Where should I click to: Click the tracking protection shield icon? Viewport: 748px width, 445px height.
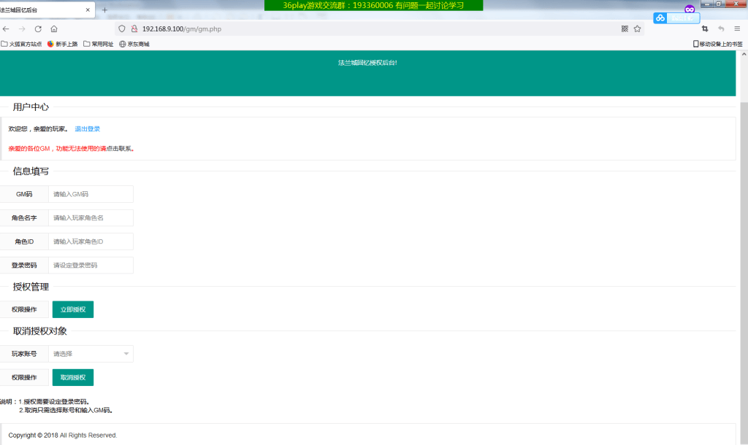(x=122, y=29)
